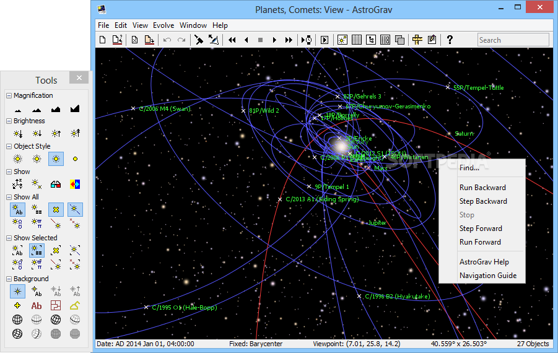Image resolution: width=558 pixels, height=353 pixels.
Task: Open new view window icon with sun
Action: [x=342, y=40]
